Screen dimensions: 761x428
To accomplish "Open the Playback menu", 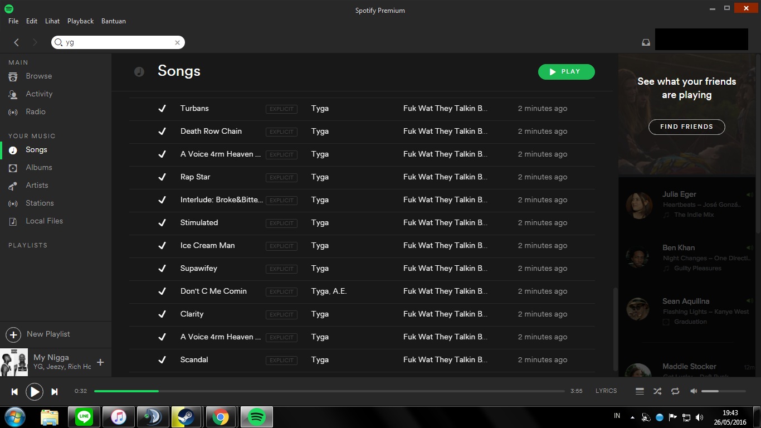I will [x=81, y=21].
